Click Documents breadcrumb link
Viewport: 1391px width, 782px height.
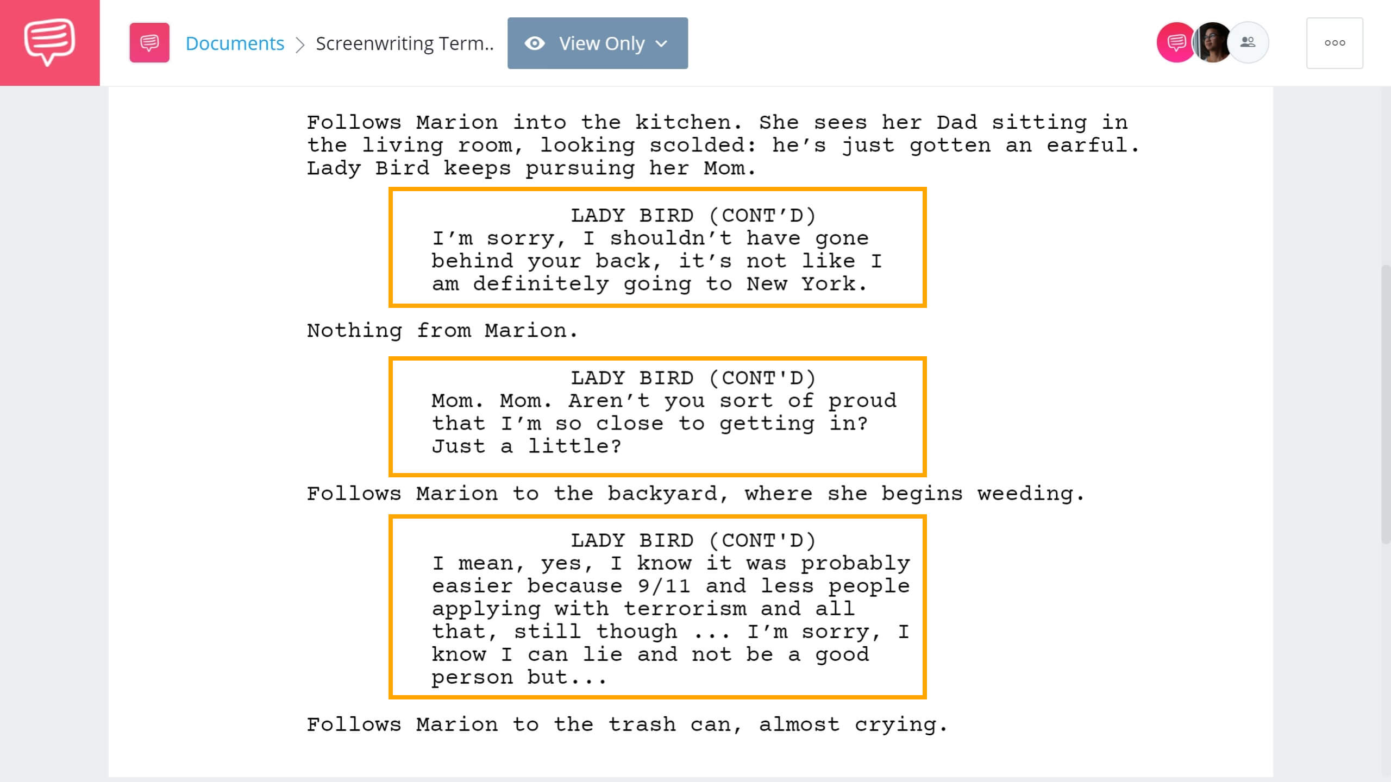(234, 43)
